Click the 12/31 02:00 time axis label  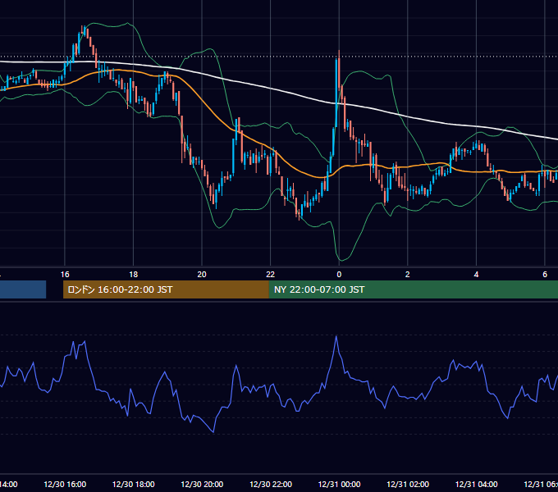point(408,484)
